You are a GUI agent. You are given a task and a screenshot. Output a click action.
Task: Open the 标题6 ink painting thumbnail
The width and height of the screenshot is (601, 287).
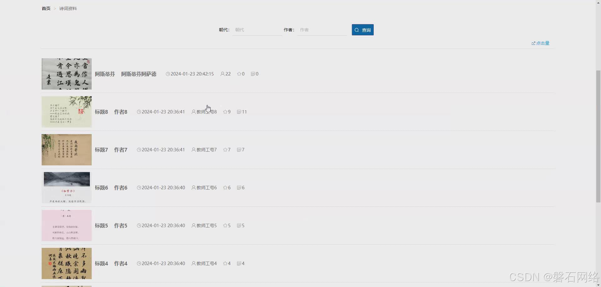click(66, 187)
